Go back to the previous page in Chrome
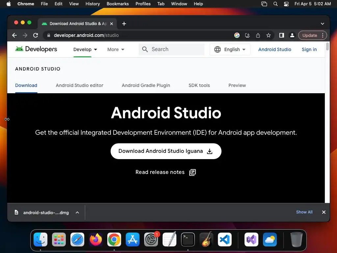 14,35
